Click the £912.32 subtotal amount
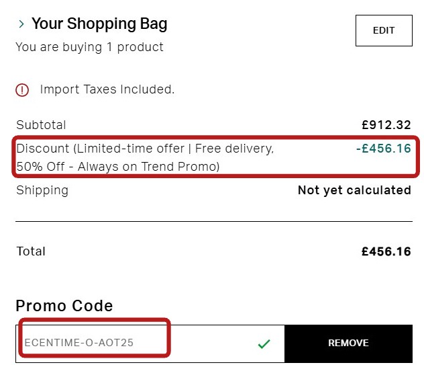424x365 pixels. 386,125
